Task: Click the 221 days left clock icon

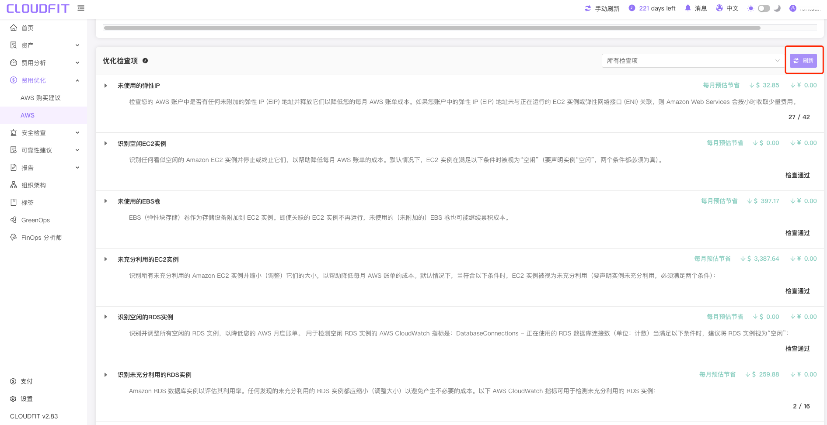Action: pos(632,8)
